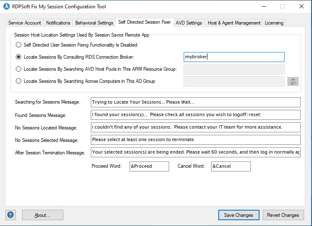Click the AD group browse icon button
Image resolution: width=312 pixels, height=226 pixels.
[293, 81]
